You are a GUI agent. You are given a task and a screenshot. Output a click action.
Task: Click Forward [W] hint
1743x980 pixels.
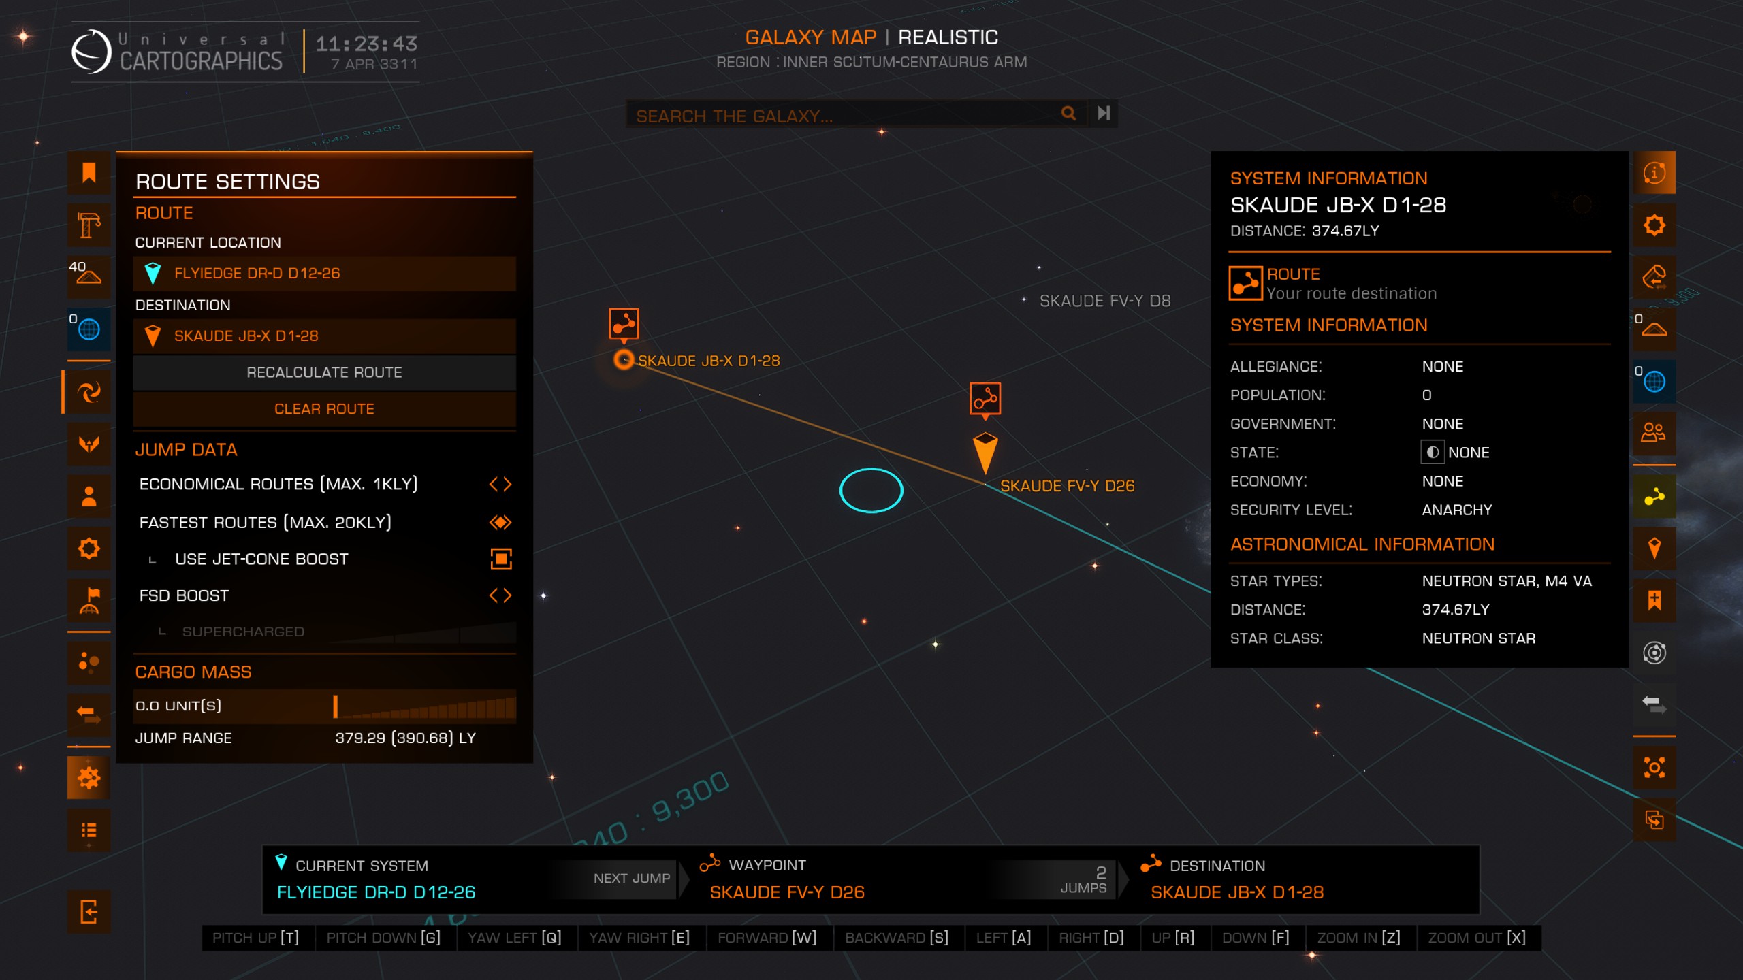(x=767, y=938)
